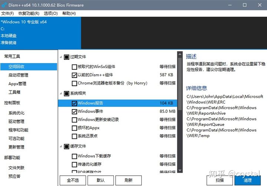The width and height of the screenshot is (267, 186).
Task: Maximize the Dism++ window
Action: 245,5
